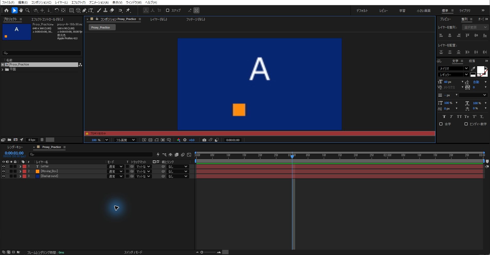Screen dimensions: 490x255
Task: Hide the Background layer with eye icon
Action: (3, 176)
